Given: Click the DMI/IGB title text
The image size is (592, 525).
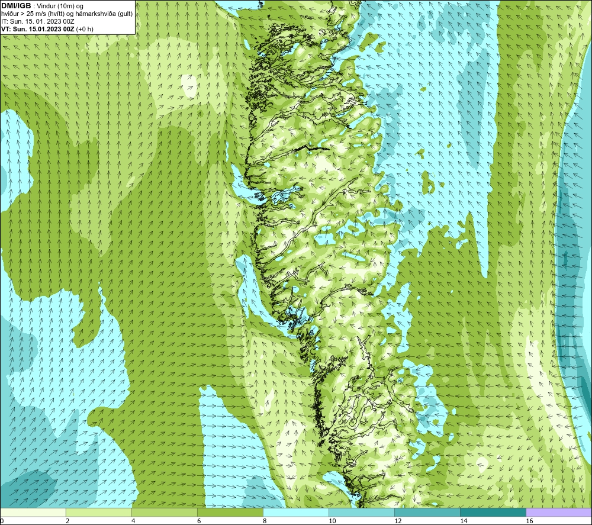Looking at the screenshot, I should [x=16, y=6].
